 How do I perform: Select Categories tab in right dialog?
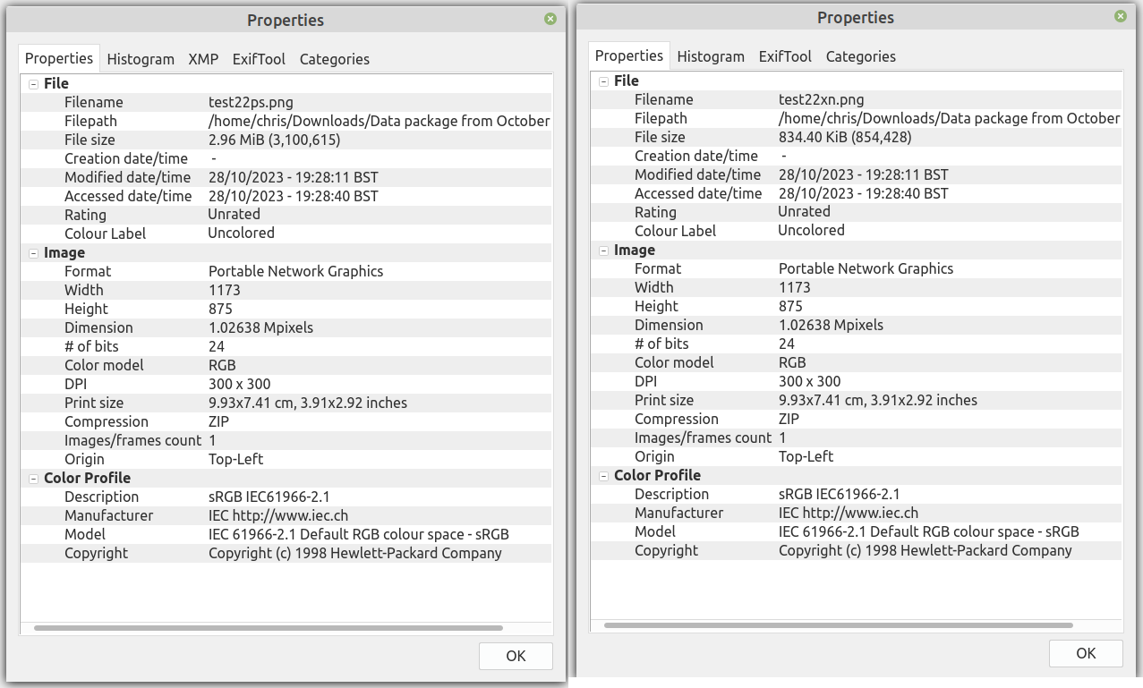860,56
